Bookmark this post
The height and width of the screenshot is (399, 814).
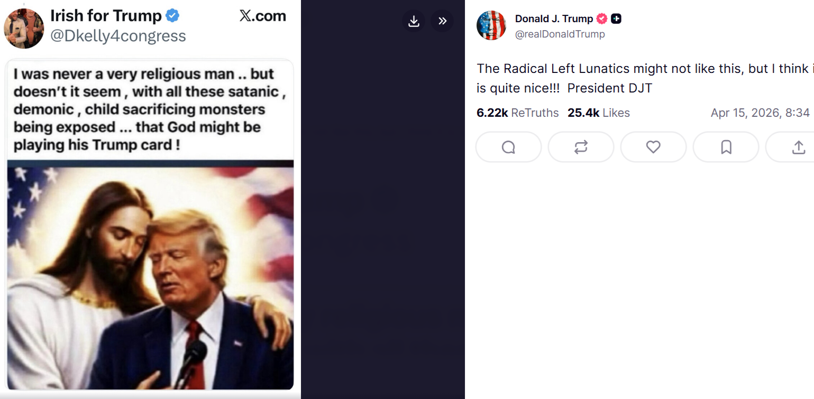pos(726,147)
